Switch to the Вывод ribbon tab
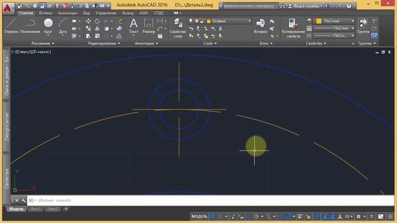The width and height of the screenshot is (397, 223). pos(128,13)
